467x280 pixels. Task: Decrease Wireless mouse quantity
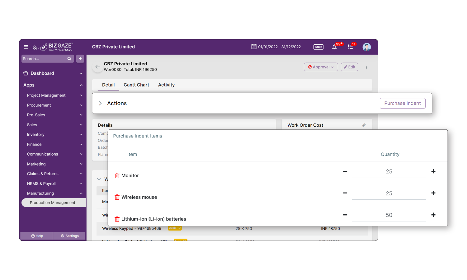345,193
